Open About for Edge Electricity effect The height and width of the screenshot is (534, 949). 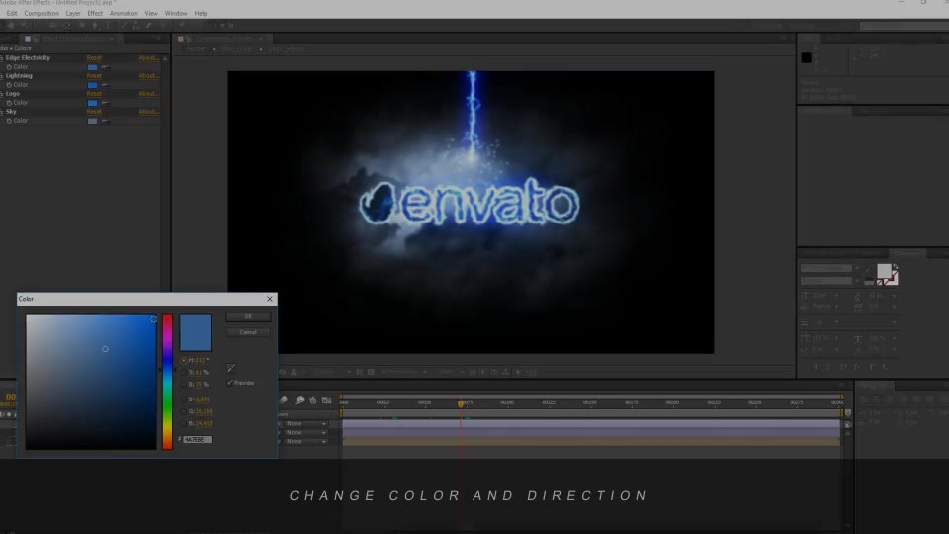(x=148, y=58)
